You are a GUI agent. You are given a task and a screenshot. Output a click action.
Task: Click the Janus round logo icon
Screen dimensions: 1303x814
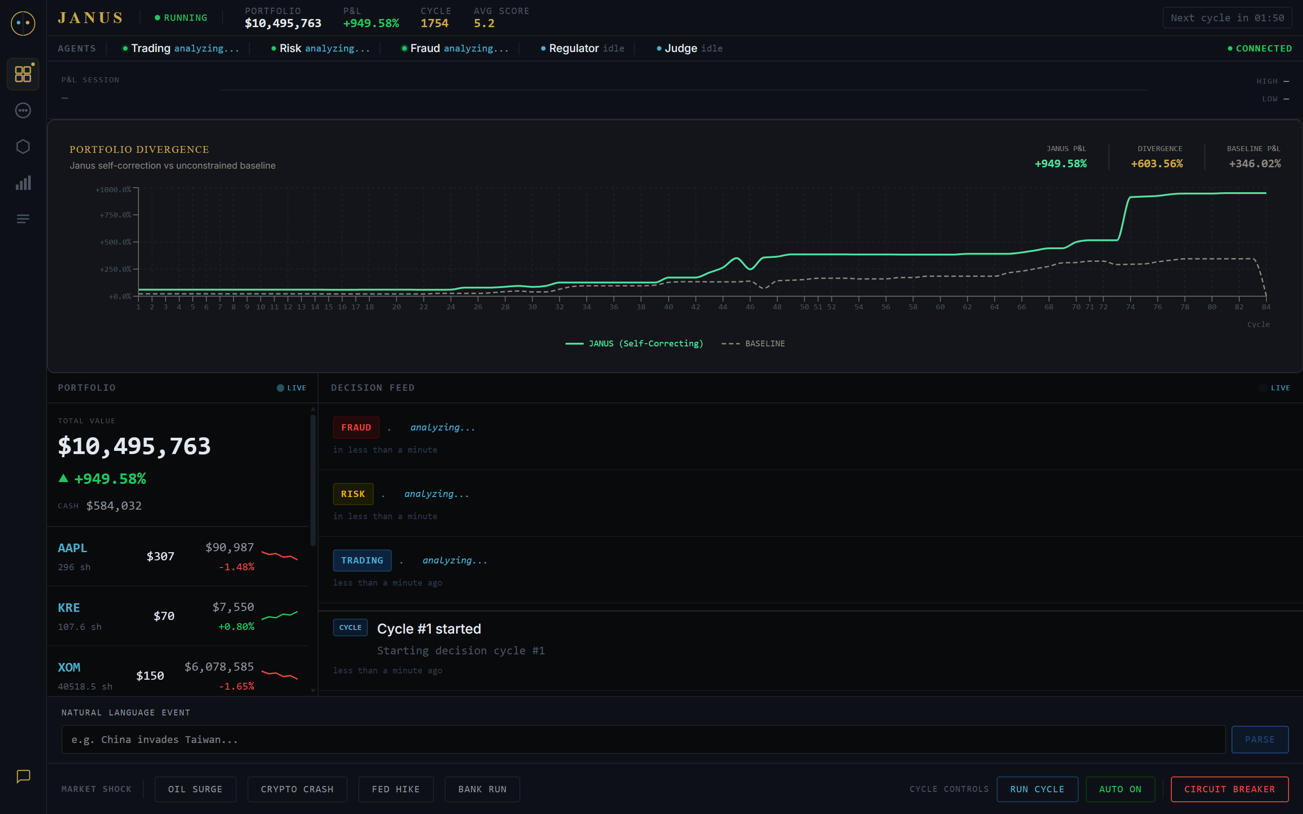23,23
